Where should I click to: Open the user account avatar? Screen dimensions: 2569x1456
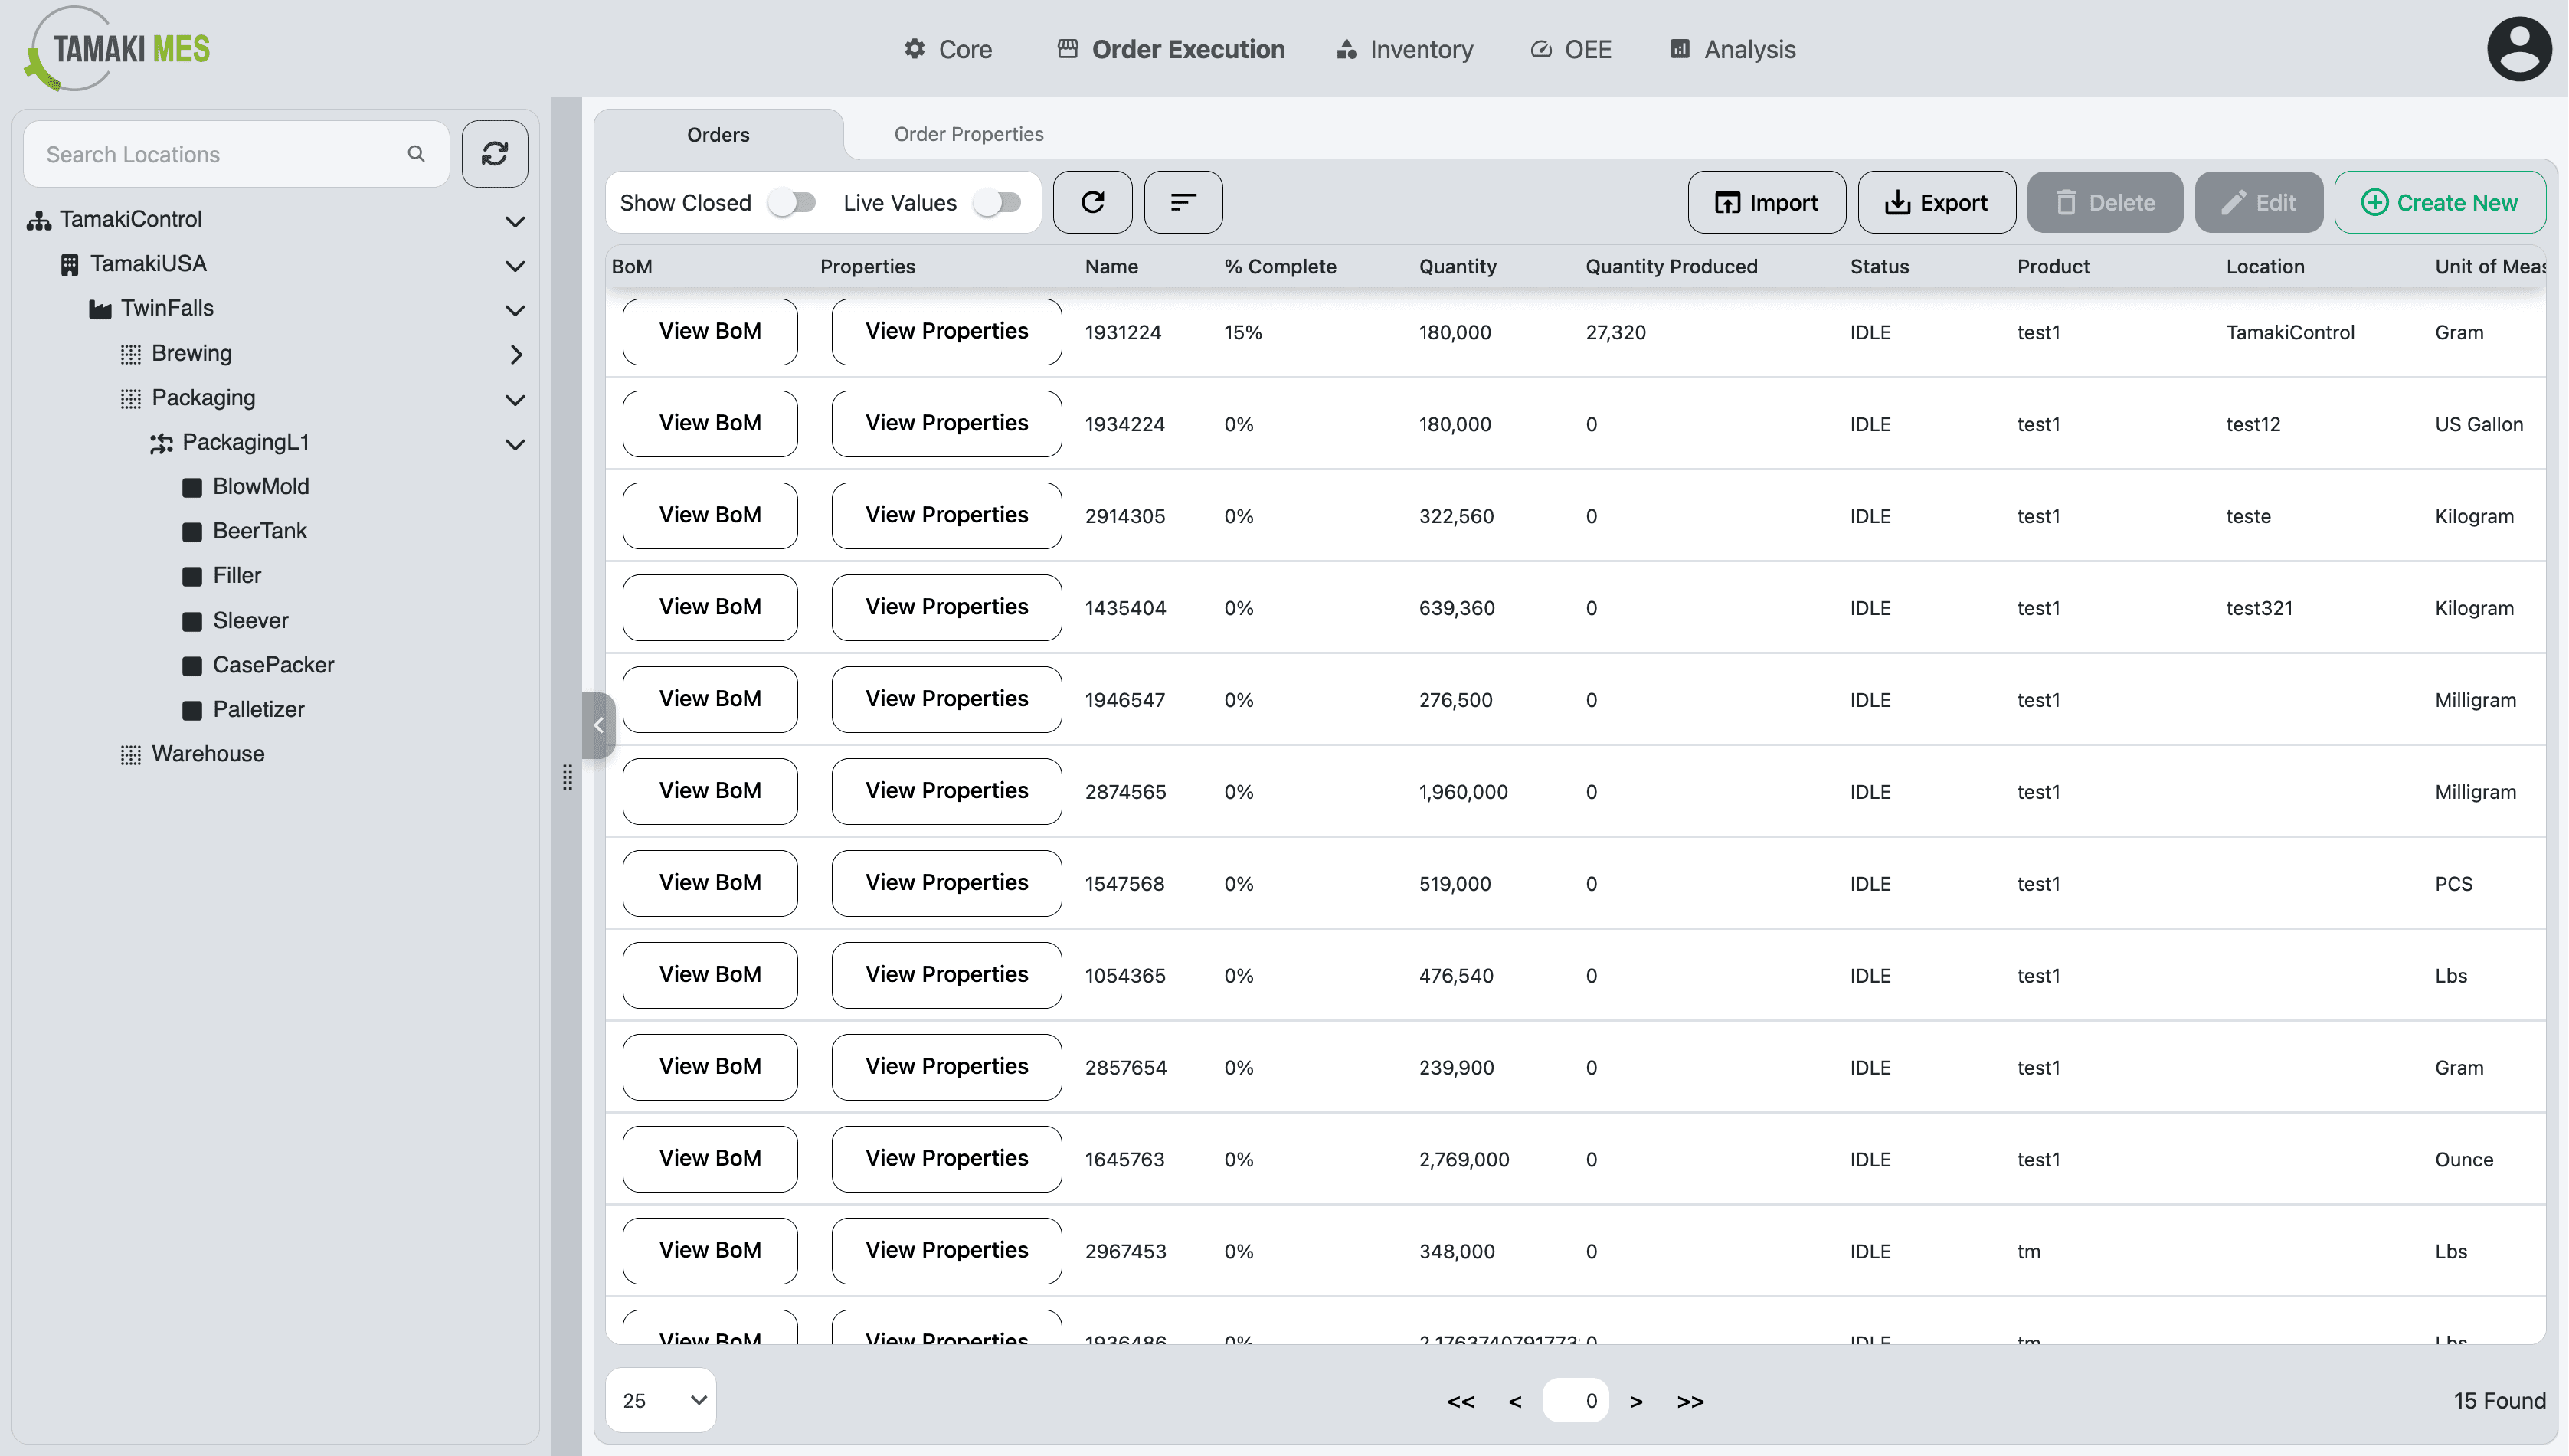click(x=2519, y=48)
